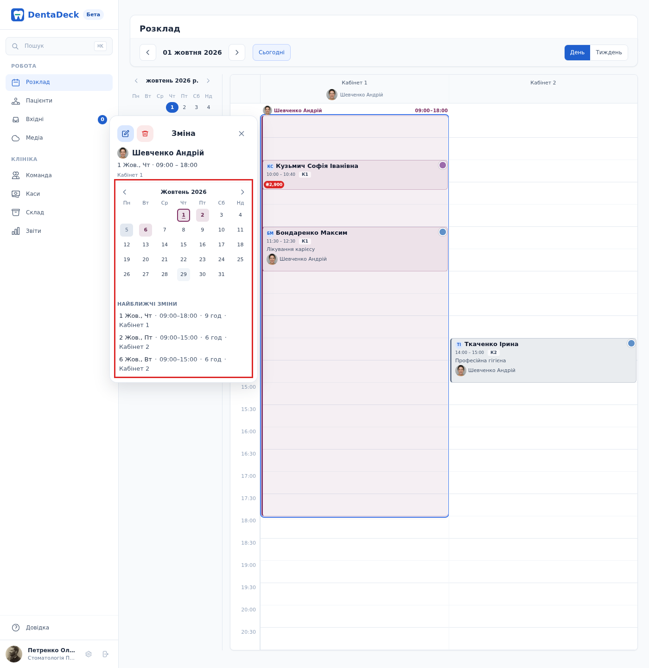
Task: Select shift 6 Жов., Вт 09:00–15:00
Action: coord(183,364)
